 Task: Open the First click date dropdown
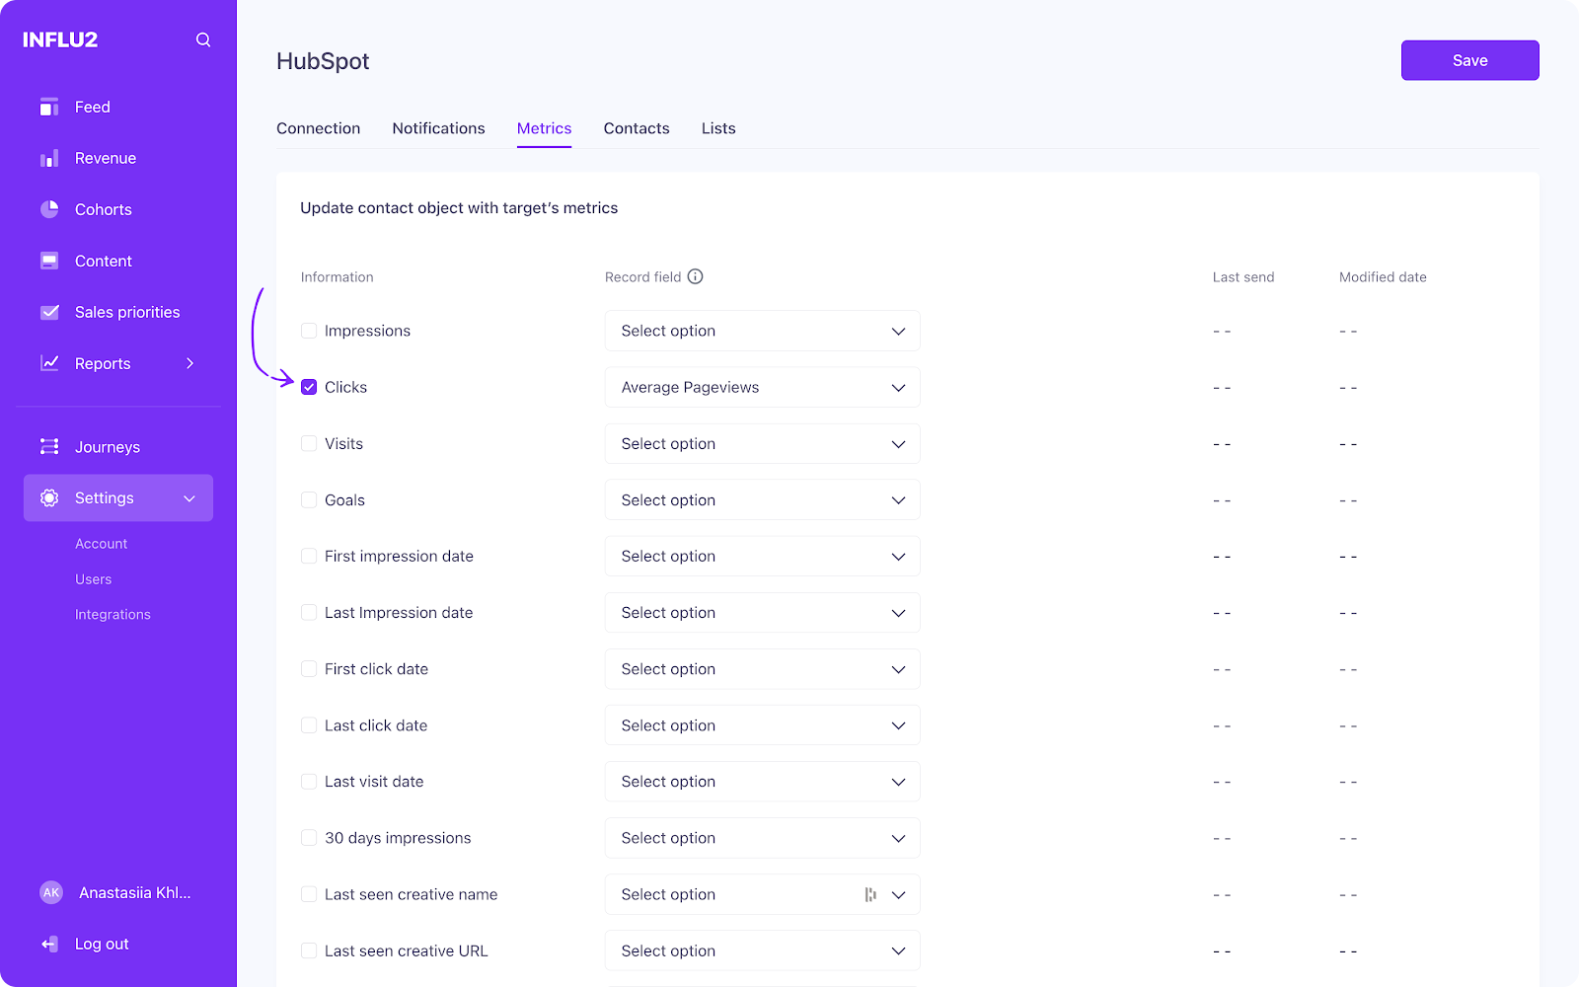pos(763,669)
